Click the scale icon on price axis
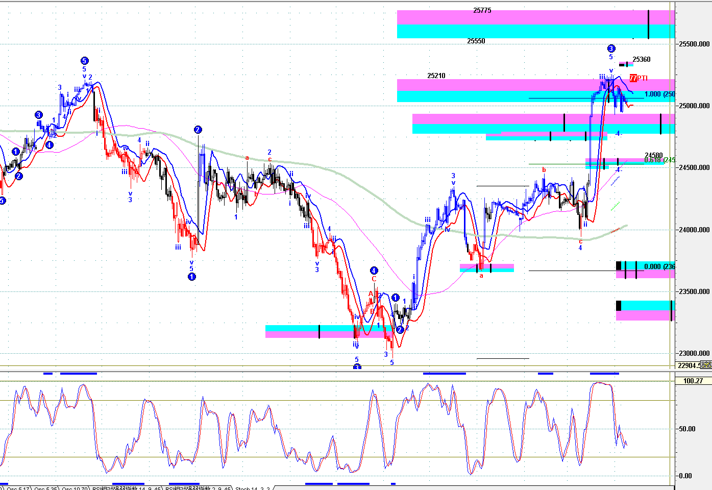712x490 pixels. click(x=706, y=364)
